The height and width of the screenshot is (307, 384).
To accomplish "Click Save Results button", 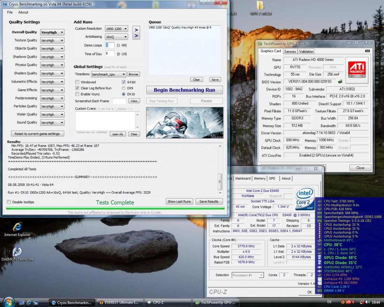I will pos(209,201).
